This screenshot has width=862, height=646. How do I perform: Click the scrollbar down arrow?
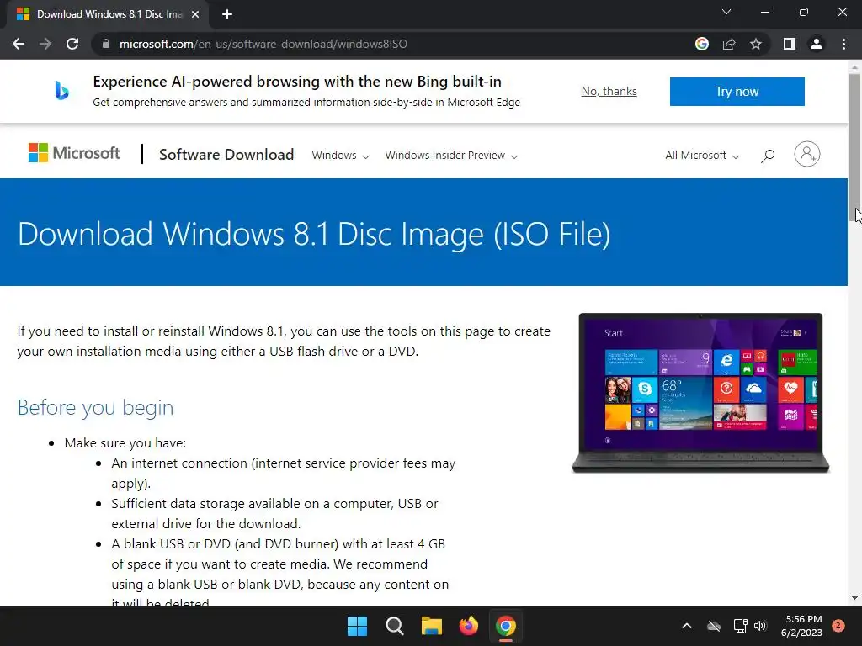pyautogui.click(x=854, y=598)
